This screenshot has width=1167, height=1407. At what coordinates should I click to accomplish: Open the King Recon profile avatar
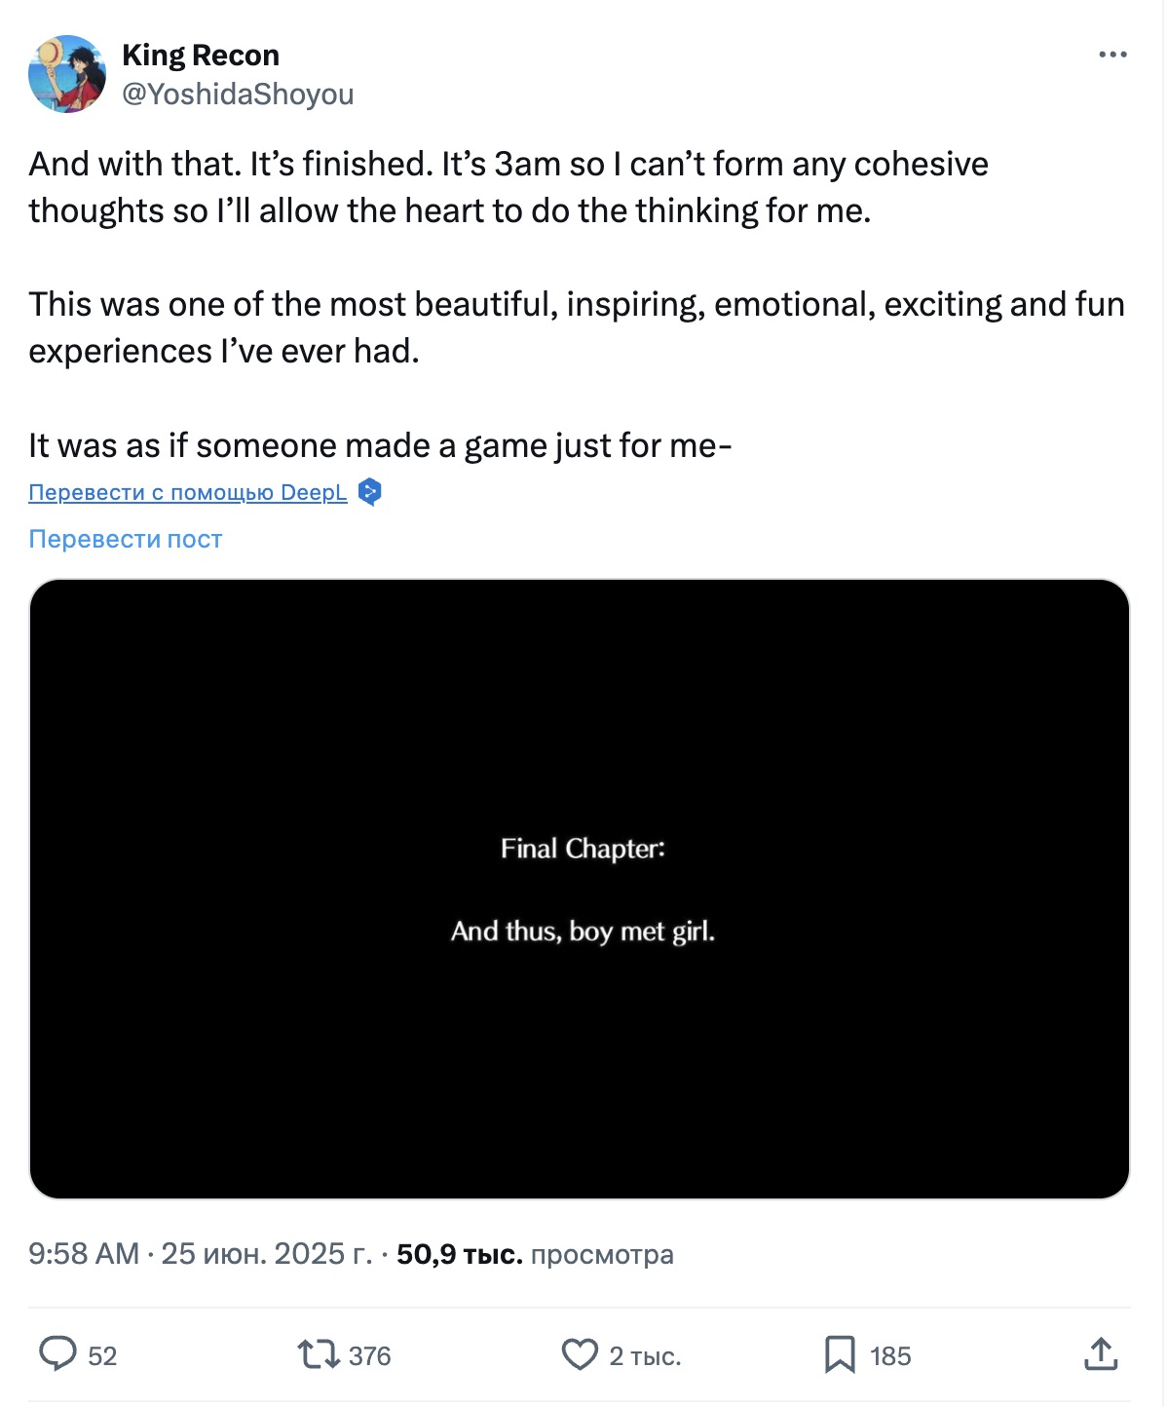pyautogui.click(x=67, y=74)
